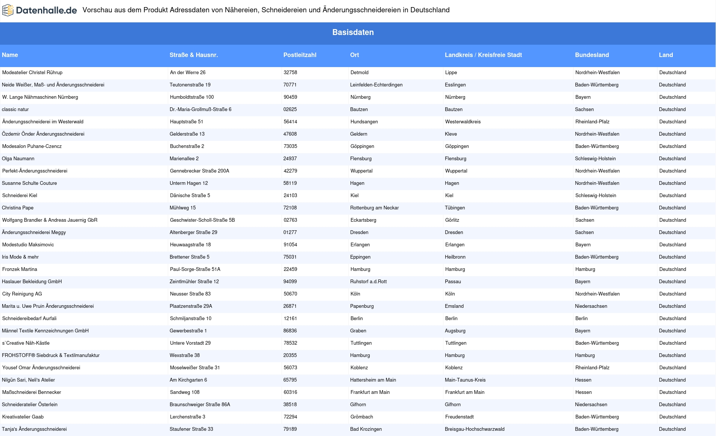The width and height of the screenshot is (716, 436).
Task: Click the address Paul-Sorge-Straße 51A
Action: (195, 269)
